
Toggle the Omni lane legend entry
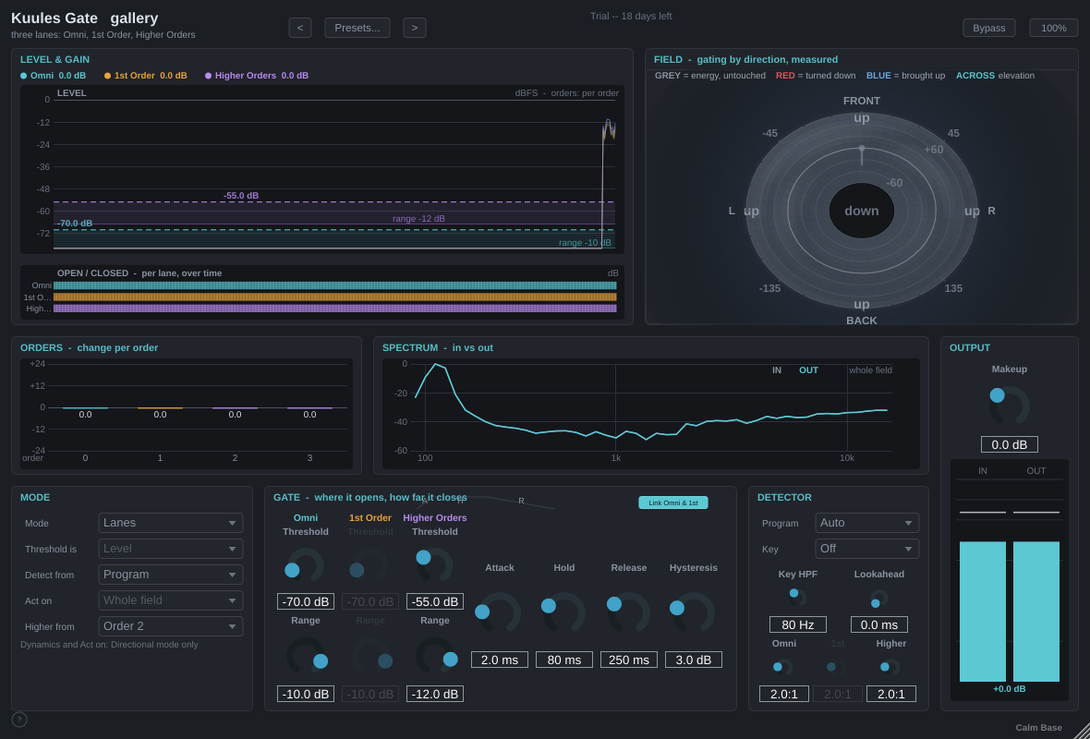tap(53, 76)
